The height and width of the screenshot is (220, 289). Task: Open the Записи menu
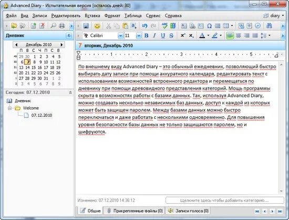(39, 16)
